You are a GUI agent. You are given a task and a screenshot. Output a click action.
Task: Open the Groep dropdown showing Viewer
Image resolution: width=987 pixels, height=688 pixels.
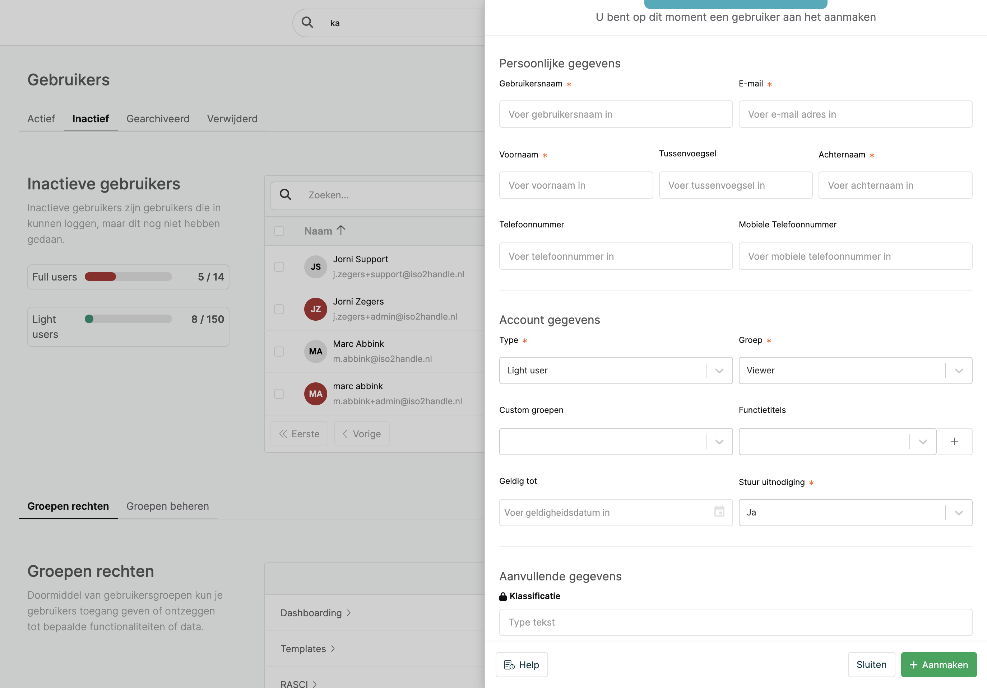[855, 371]
